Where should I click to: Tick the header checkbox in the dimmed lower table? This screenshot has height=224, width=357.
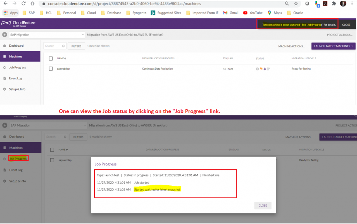[x=52, y=150]
